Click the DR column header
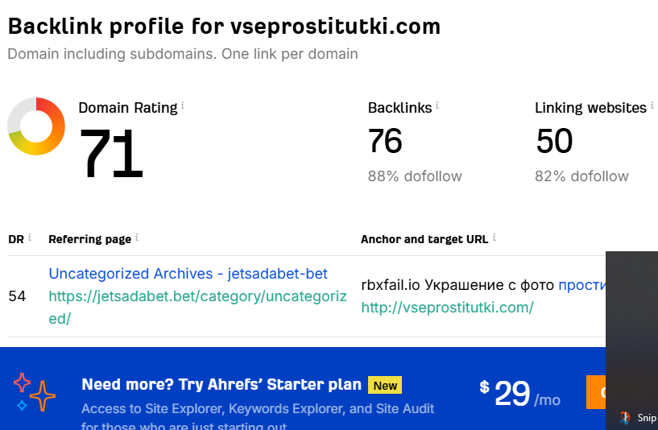This screenshot has height=430, width=658. 16,239
